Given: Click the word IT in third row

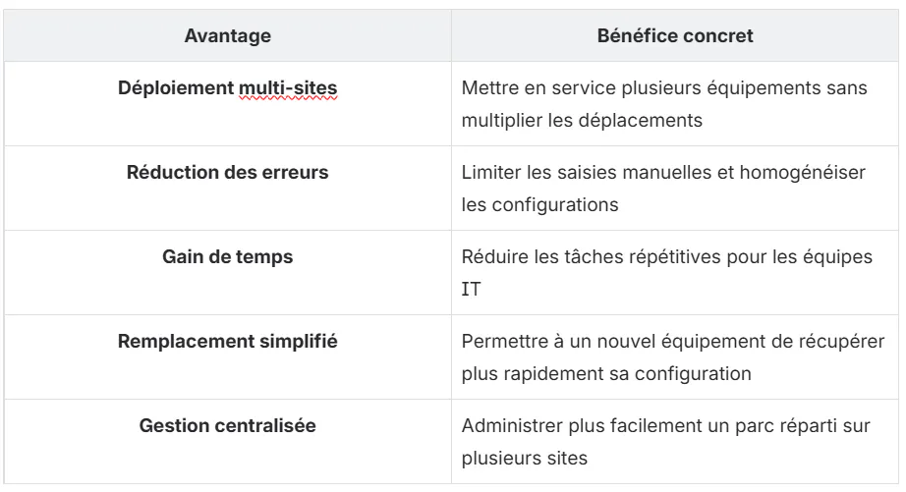Looking at the screenshot, I should coord(471,289).
